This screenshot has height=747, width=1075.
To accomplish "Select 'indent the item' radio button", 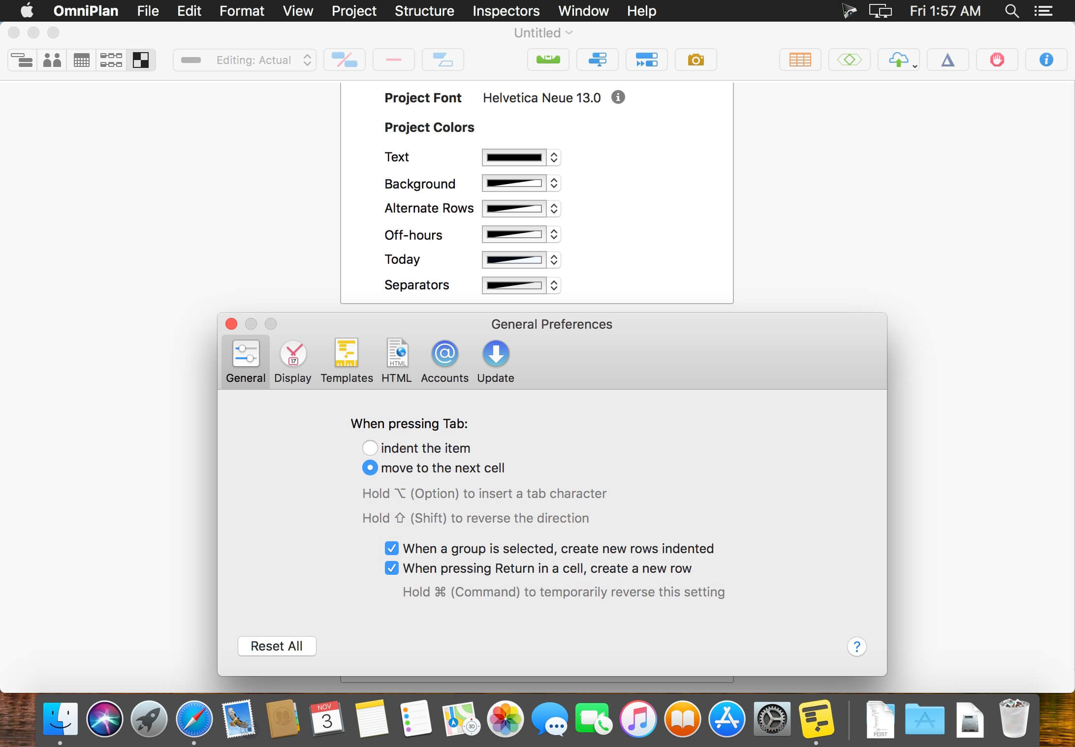I will [370, 448].
